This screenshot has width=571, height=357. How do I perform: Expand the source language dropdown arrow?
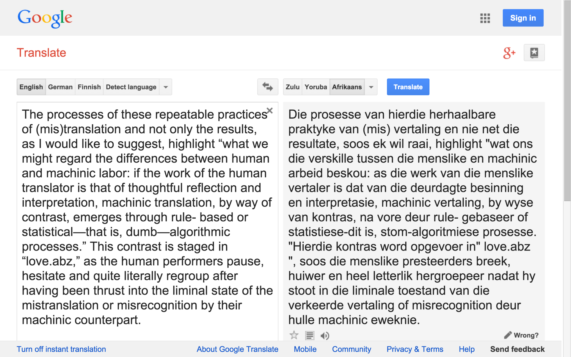166,87
